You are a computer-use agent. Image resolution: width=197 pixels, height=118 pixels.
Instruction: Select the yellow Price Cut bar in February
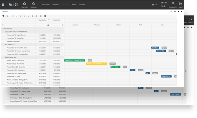(96, 64)
